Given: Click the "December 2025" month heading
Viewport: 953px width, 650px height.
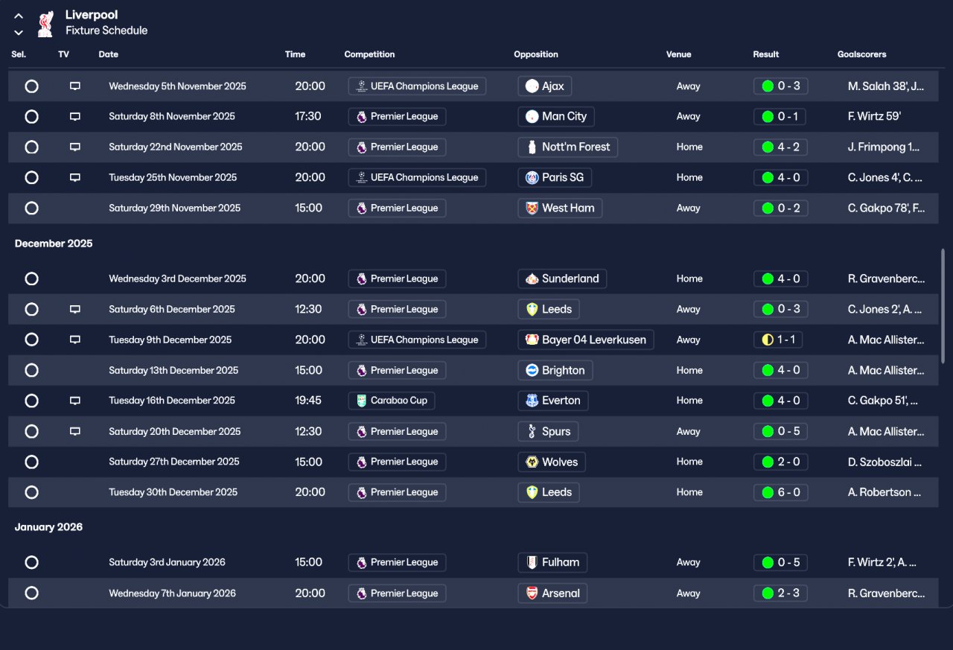Looking at the screenshot, I should click(54, 243).
